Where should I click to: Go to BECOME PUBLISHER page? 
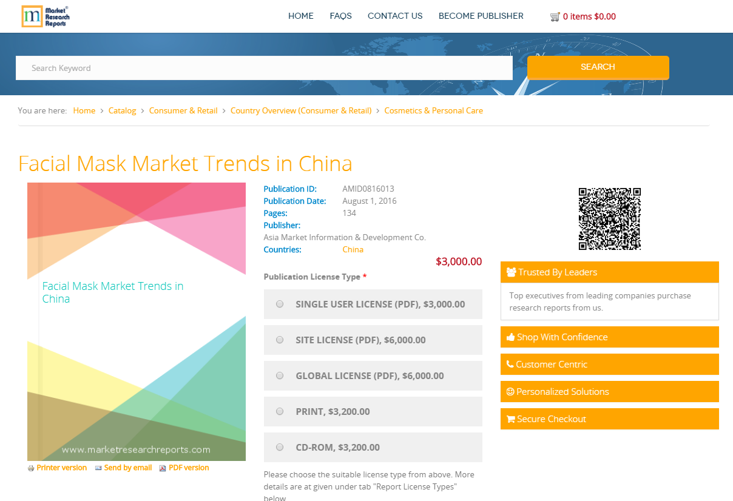pos(481,16)
